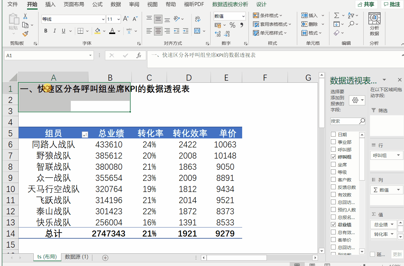Expand the 数值 column field options
This screenshot has height=266, width=404.
coord(399,190)
